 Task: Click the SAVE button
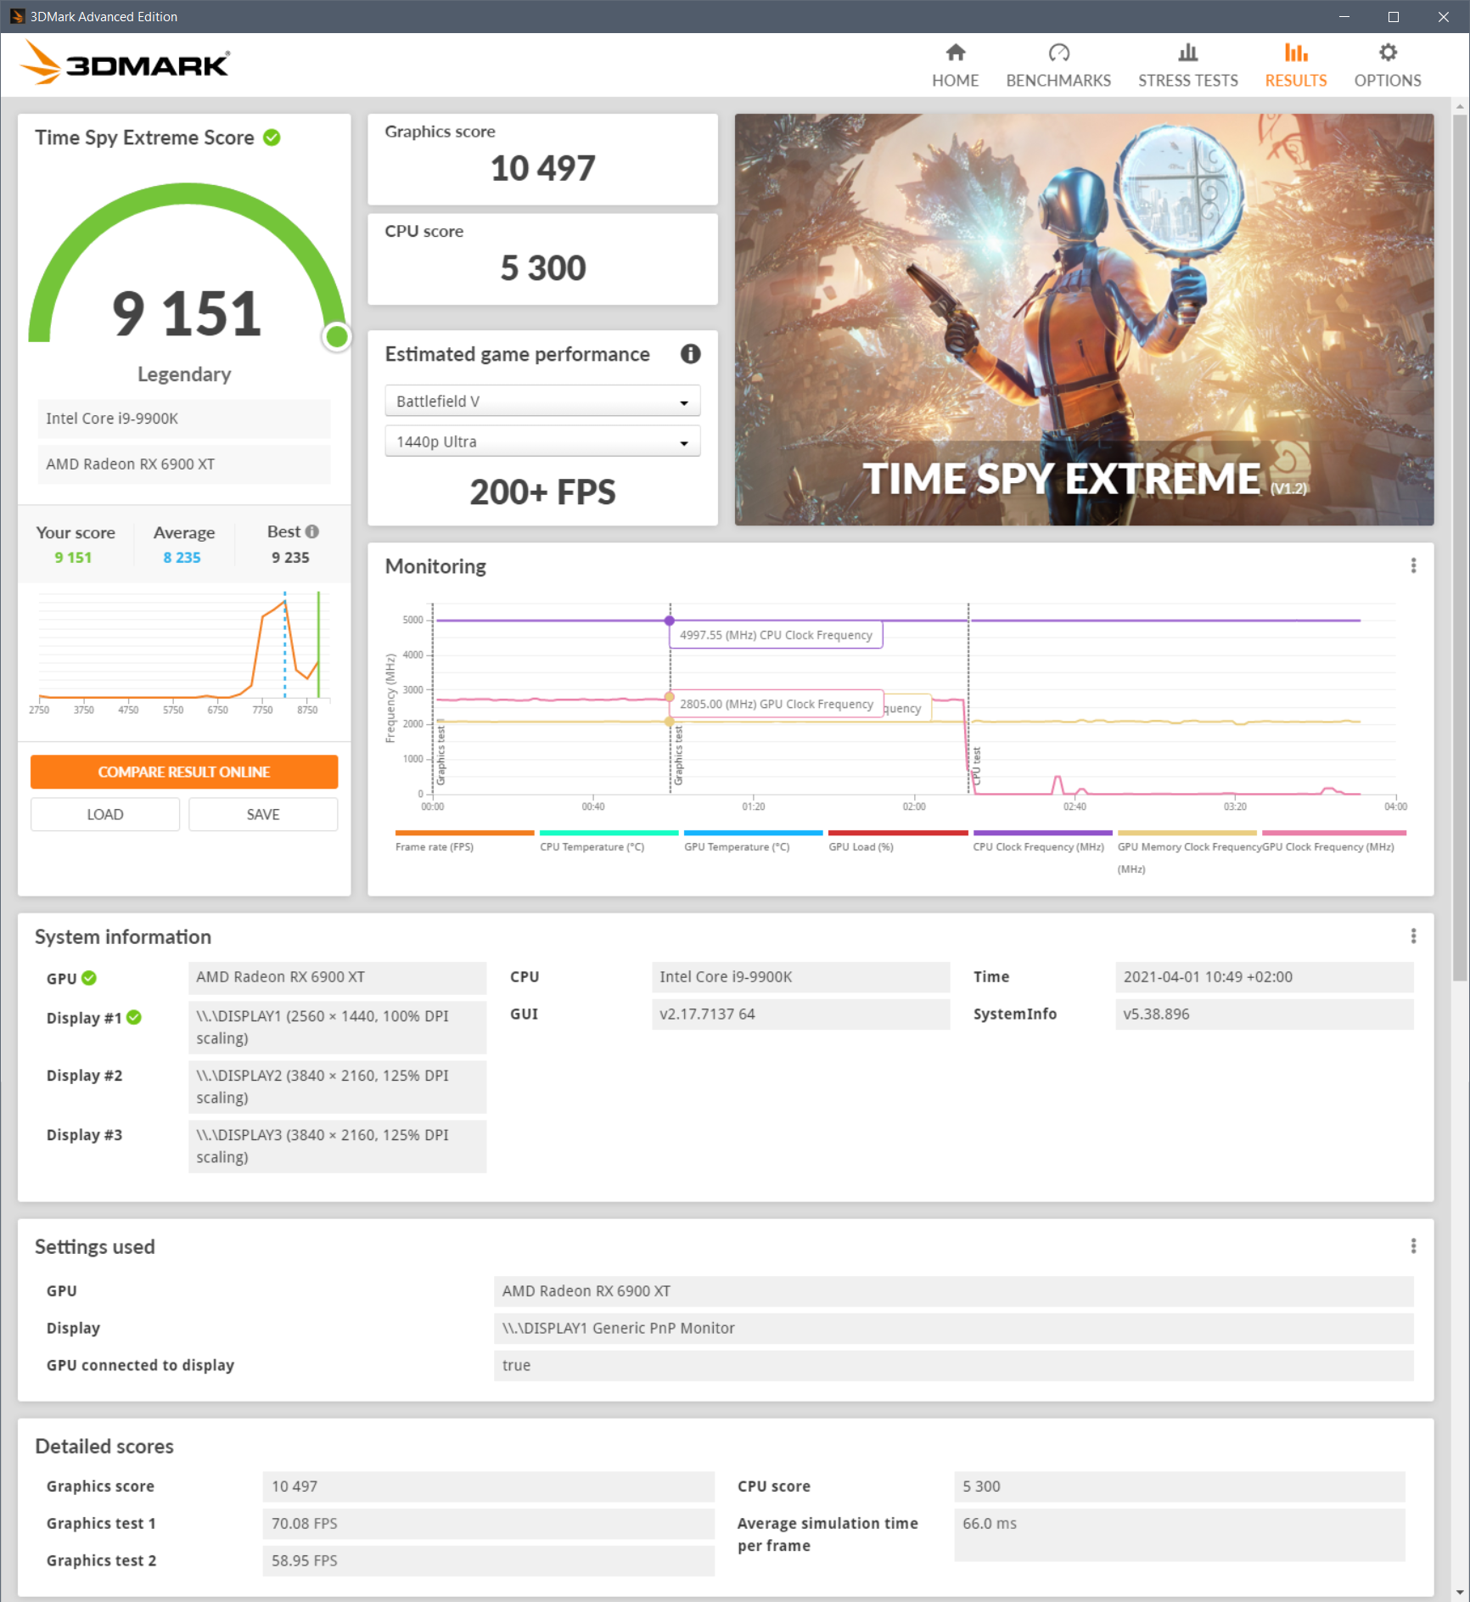(263, 814)
